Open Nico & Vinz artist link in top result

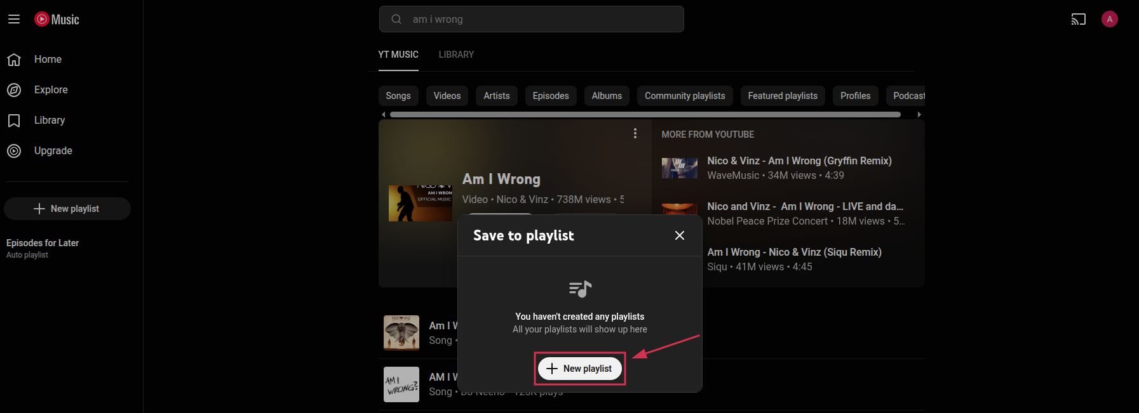[x=522, y=199]
